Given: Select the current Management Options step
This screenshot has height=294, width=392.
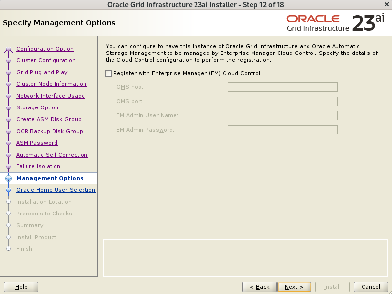Looking at the screenshot, I should (50, 178).
